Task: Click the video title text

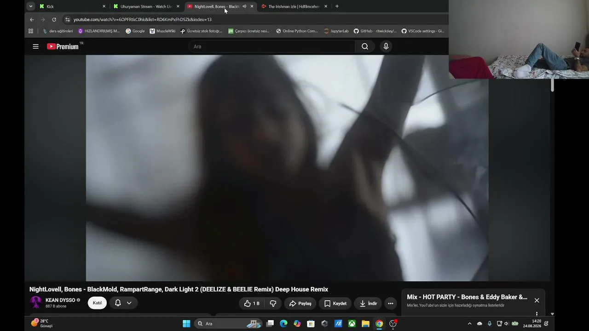Action: pos(179,289)
